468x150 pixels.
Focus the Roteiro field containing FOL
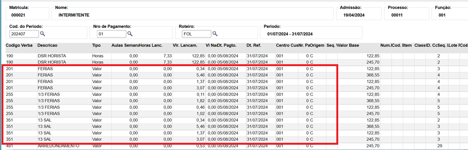[x=196, y=34]
